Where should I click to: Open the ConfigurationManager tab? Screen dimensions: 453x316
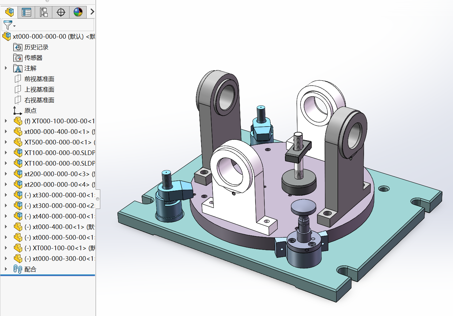[x=43, y=12]
